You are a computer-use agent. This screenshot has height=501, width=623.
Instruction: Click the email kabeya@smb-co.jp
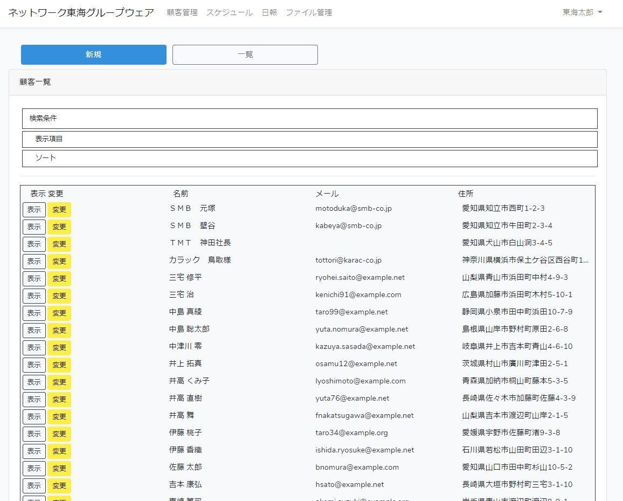click(x=349, y=226)
